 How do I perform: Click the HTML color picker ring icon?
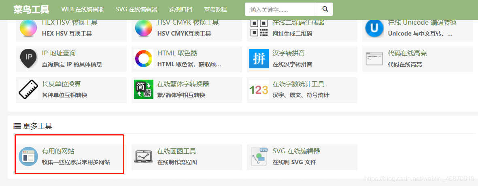coord(144,59)
